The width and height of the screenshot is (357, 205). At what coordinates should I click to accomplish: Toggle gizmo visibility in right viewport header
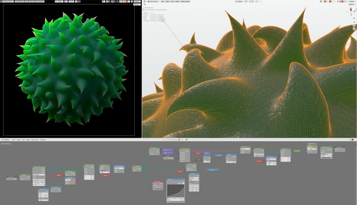coord(325,1)
